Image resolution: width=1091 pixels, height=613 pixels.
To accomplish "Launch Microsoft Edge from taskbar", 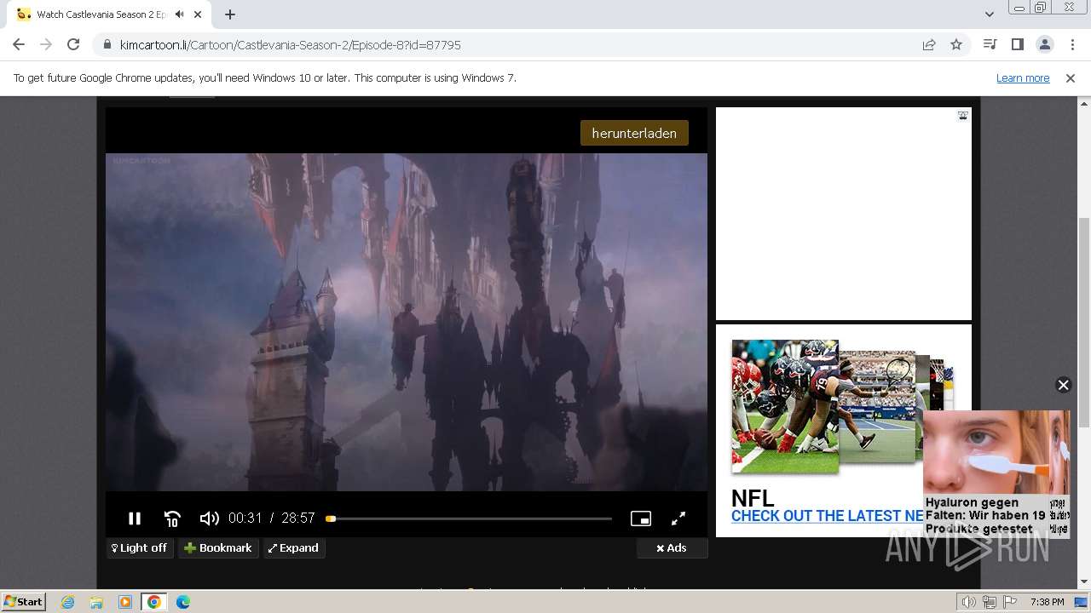I will tap(183, 602).
